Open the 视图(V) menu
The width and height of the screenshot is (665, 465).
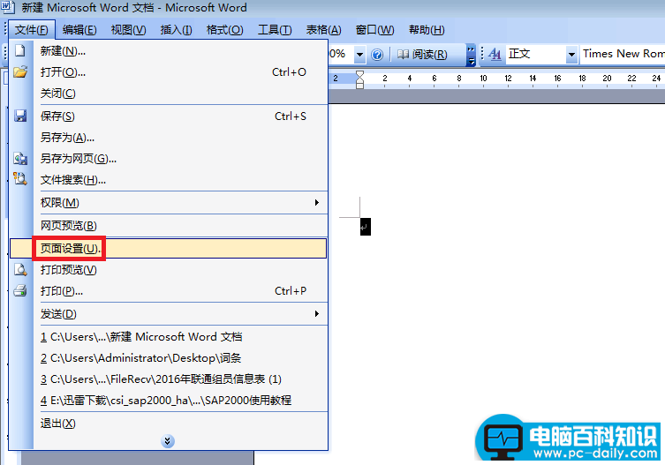point(129,30)
